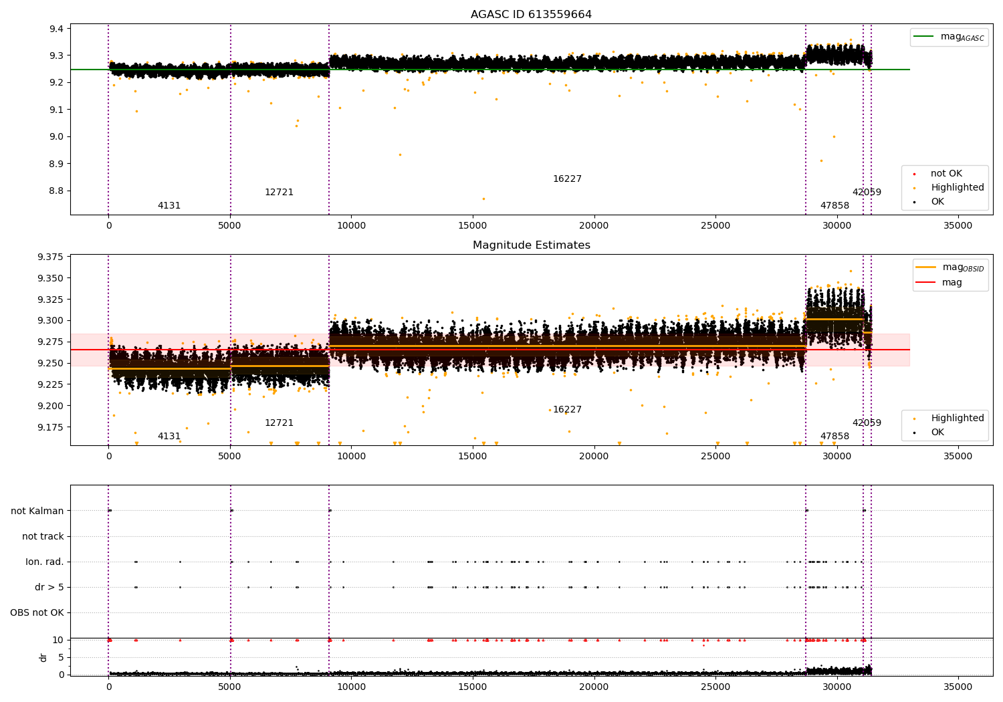
Task: Click the "not Kalman" row label
Action: coord(37,511)
